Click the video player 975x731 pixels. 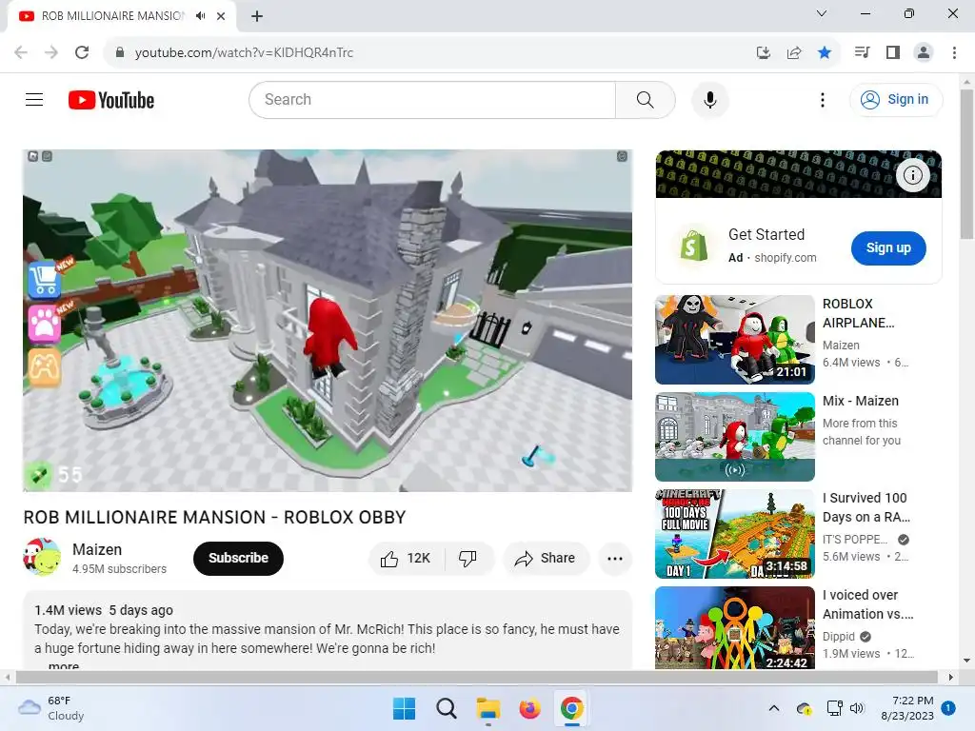click(x=328, y=320)
